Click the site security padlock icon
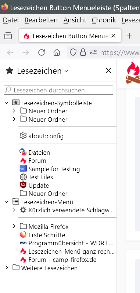The height and width of the screenshot is (293, 140). tap(83, 52)
